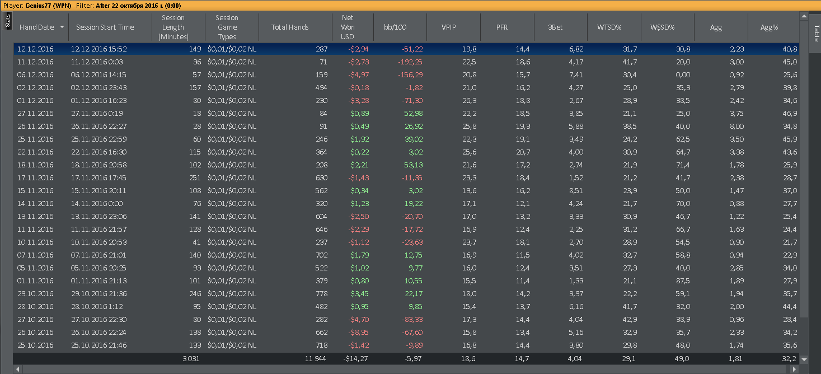This screenshot has width=821, height=374.
Task: Sort by Session Start Time column
Action: click(110, 27)
